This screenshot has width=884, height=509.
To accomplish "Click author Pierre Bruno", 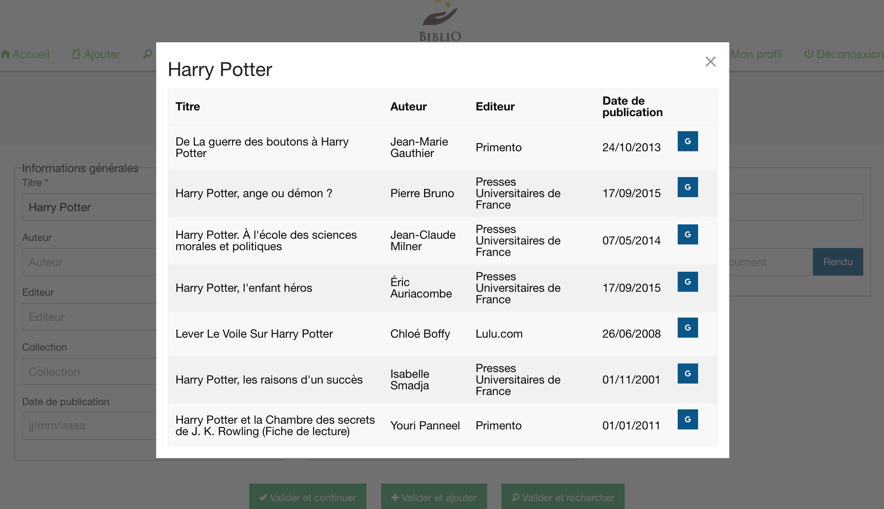I will pyautogui.click(x=422, y=193).
